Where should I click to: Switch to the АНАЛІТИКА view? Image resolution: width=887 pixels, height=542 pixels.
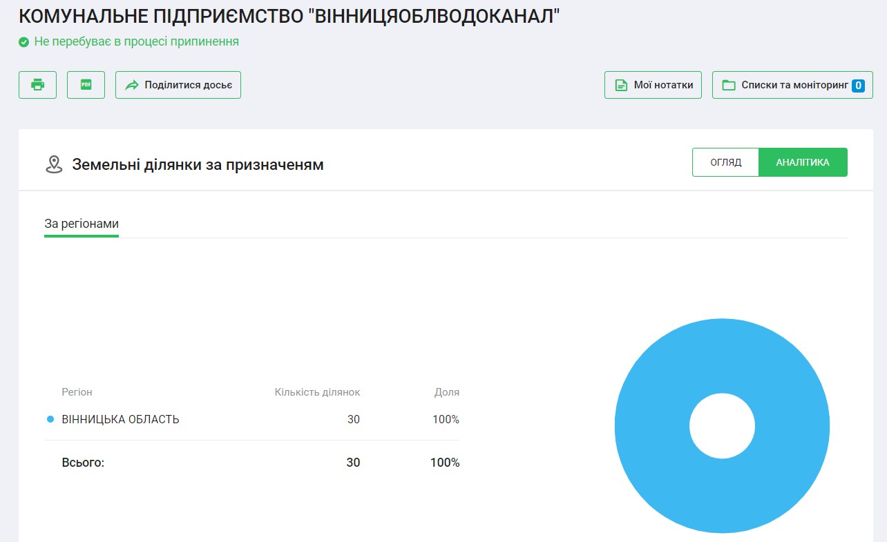(803, 162)
